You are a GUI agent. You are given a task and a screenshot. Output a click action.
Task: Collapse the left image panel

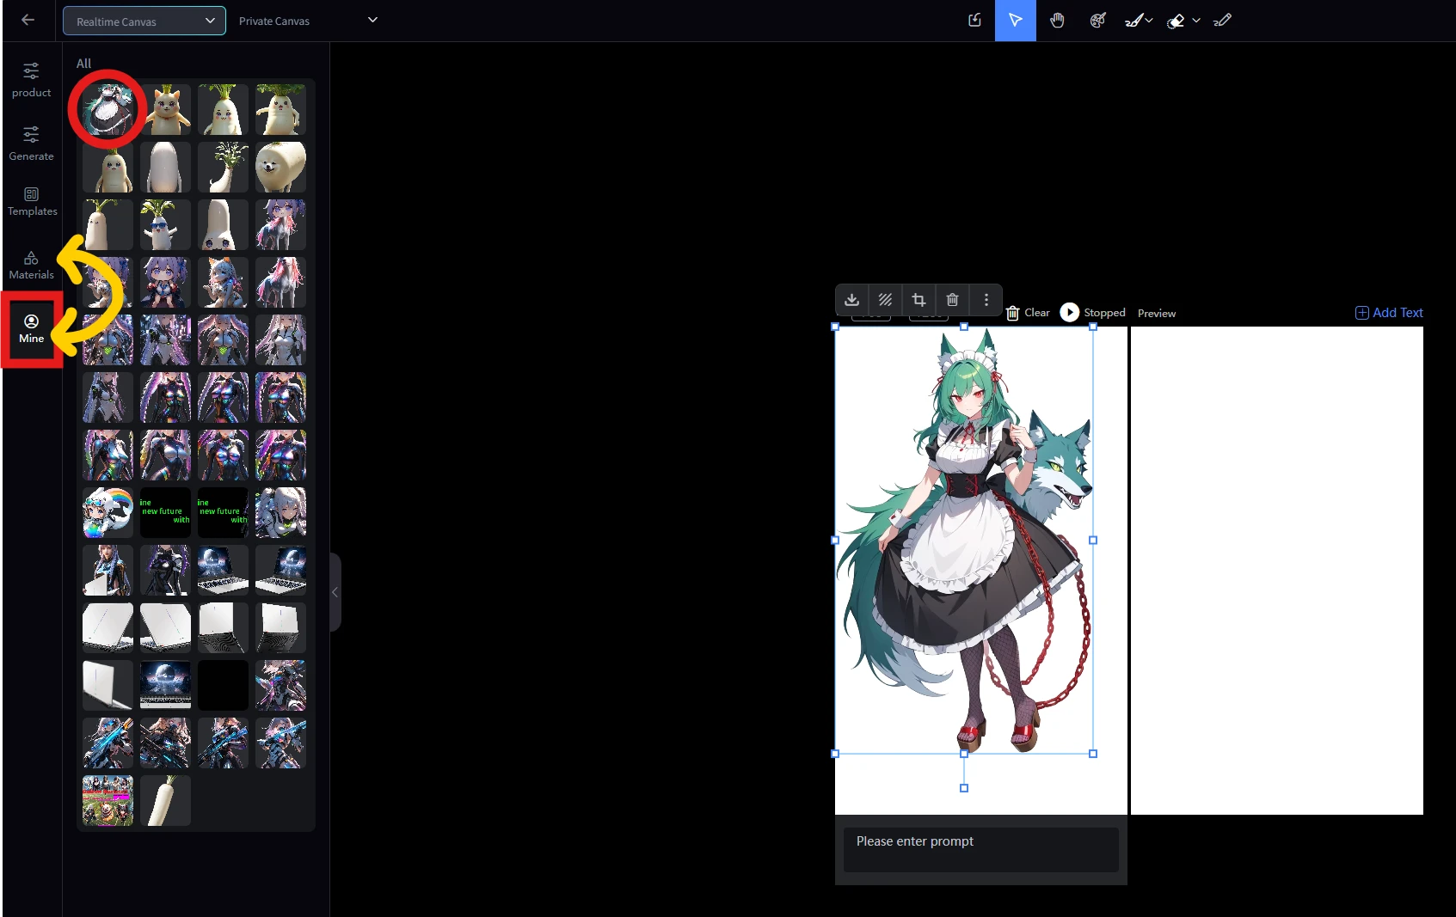pos(335,592)
